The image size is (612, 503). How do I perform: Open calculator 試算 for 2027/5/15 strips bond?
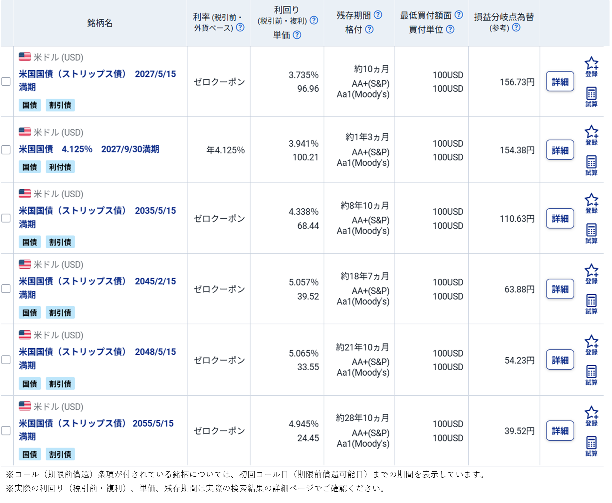tap(591, 97)
